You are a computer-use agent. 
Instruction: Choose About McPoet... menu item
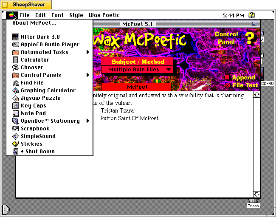coord(50,23)
